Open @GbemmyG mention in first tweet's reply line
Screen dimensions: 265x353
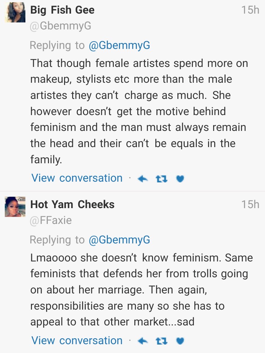119,45
